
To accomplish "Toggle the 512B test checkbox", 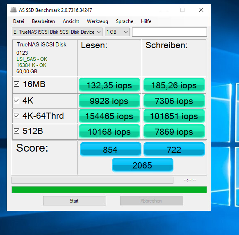I will (17, 131).
